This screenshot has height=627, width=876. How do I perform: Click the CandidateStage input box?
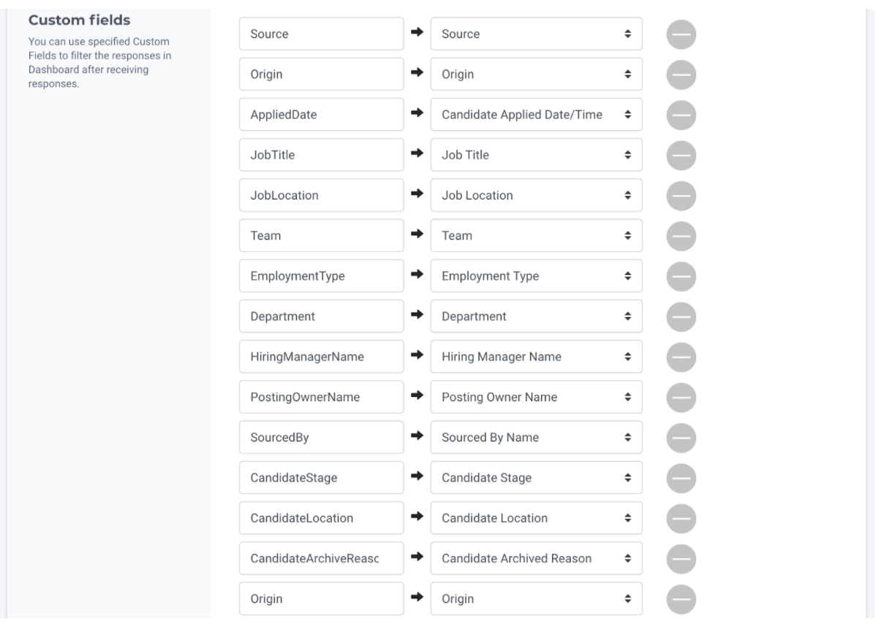[x=321, y=477]
